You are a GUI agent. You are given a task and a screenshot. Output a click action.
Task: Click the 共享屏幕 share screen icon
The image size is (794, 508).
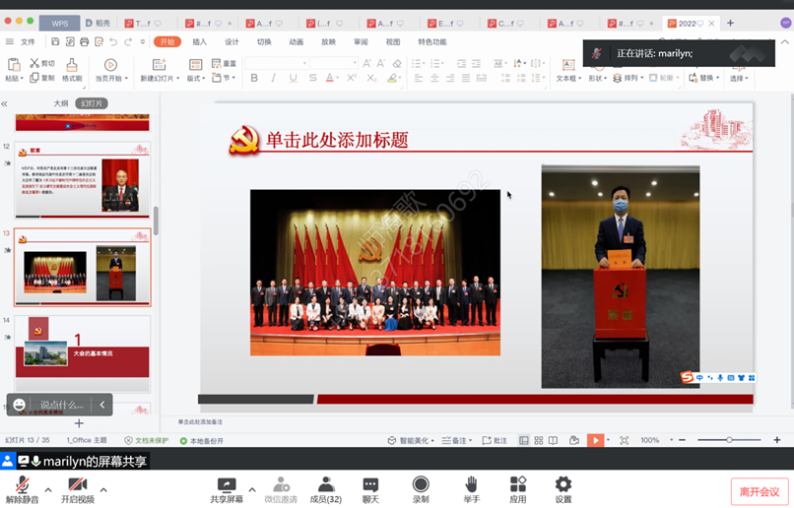tap(227, 484)
